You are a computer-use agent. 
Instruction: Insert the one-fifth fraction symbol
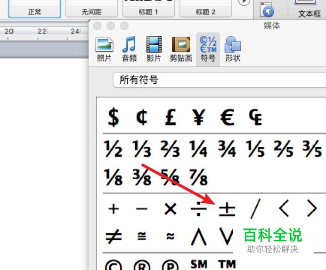255,149
